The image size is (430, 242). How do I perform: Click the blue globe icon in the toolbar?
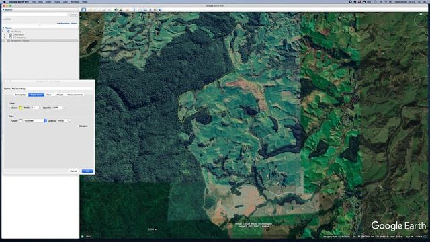[x=160, y=9]
